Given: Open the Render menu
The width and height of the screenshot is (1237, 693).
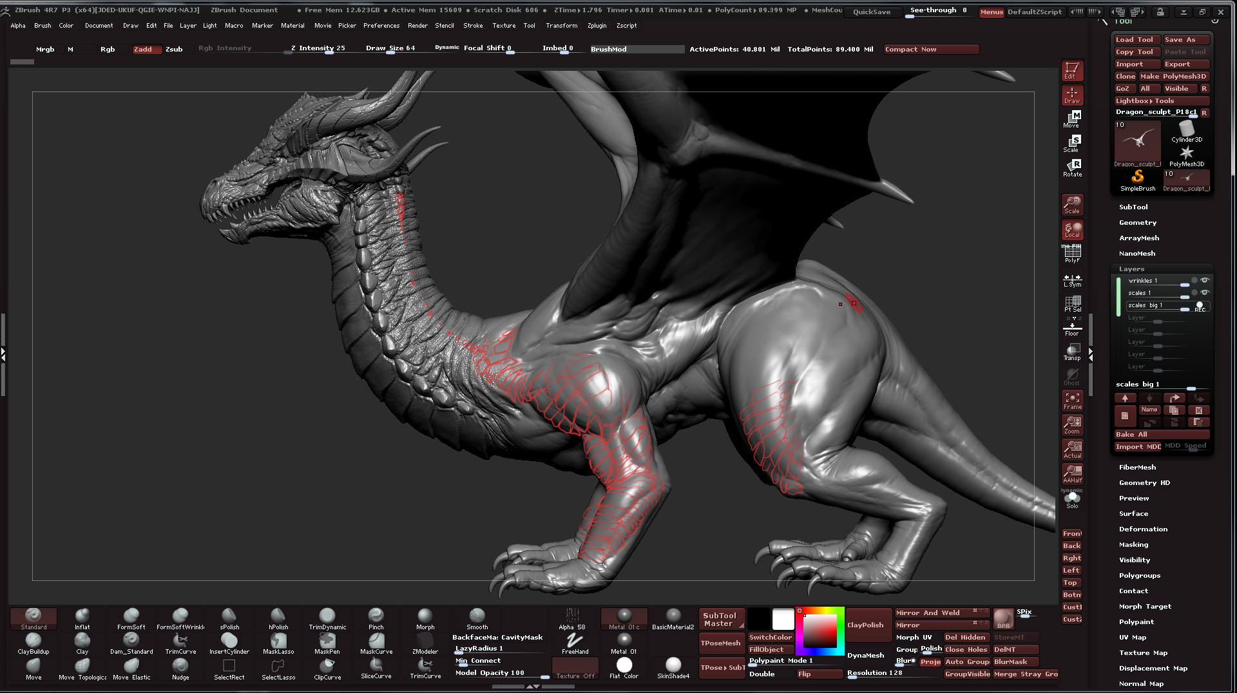Looking at the screenshot, I should pos(417,26).
